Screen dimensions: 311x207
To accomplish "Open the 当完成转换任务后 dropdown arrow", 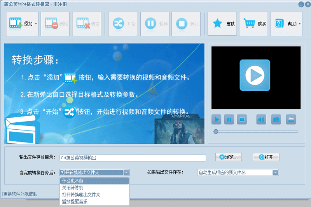I will (126, 172).
